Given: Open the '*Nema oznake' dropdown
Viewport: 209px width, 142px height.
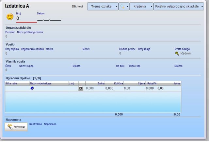Looking at the screenshot, I should [103, 6].
